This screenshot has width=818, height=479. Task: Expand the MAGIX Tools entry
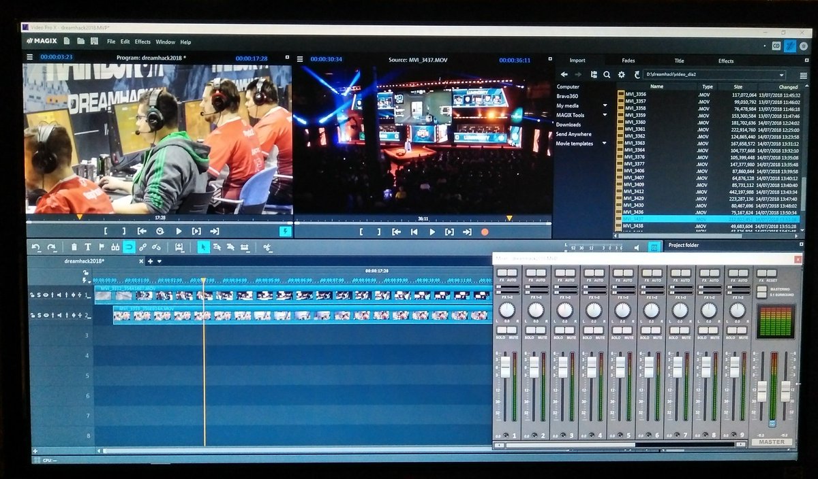tap(605, 115)
